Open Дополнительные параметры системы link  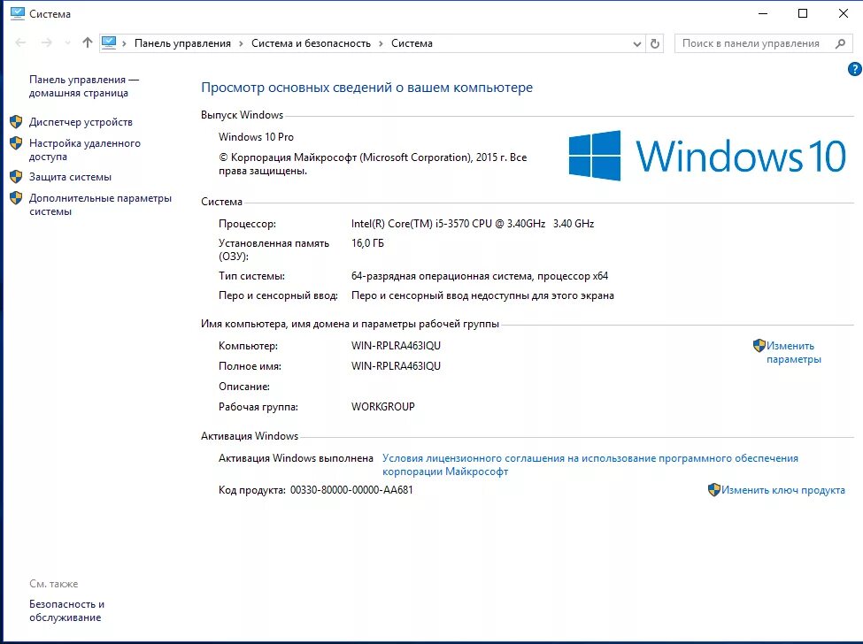[x=100, y=204]
